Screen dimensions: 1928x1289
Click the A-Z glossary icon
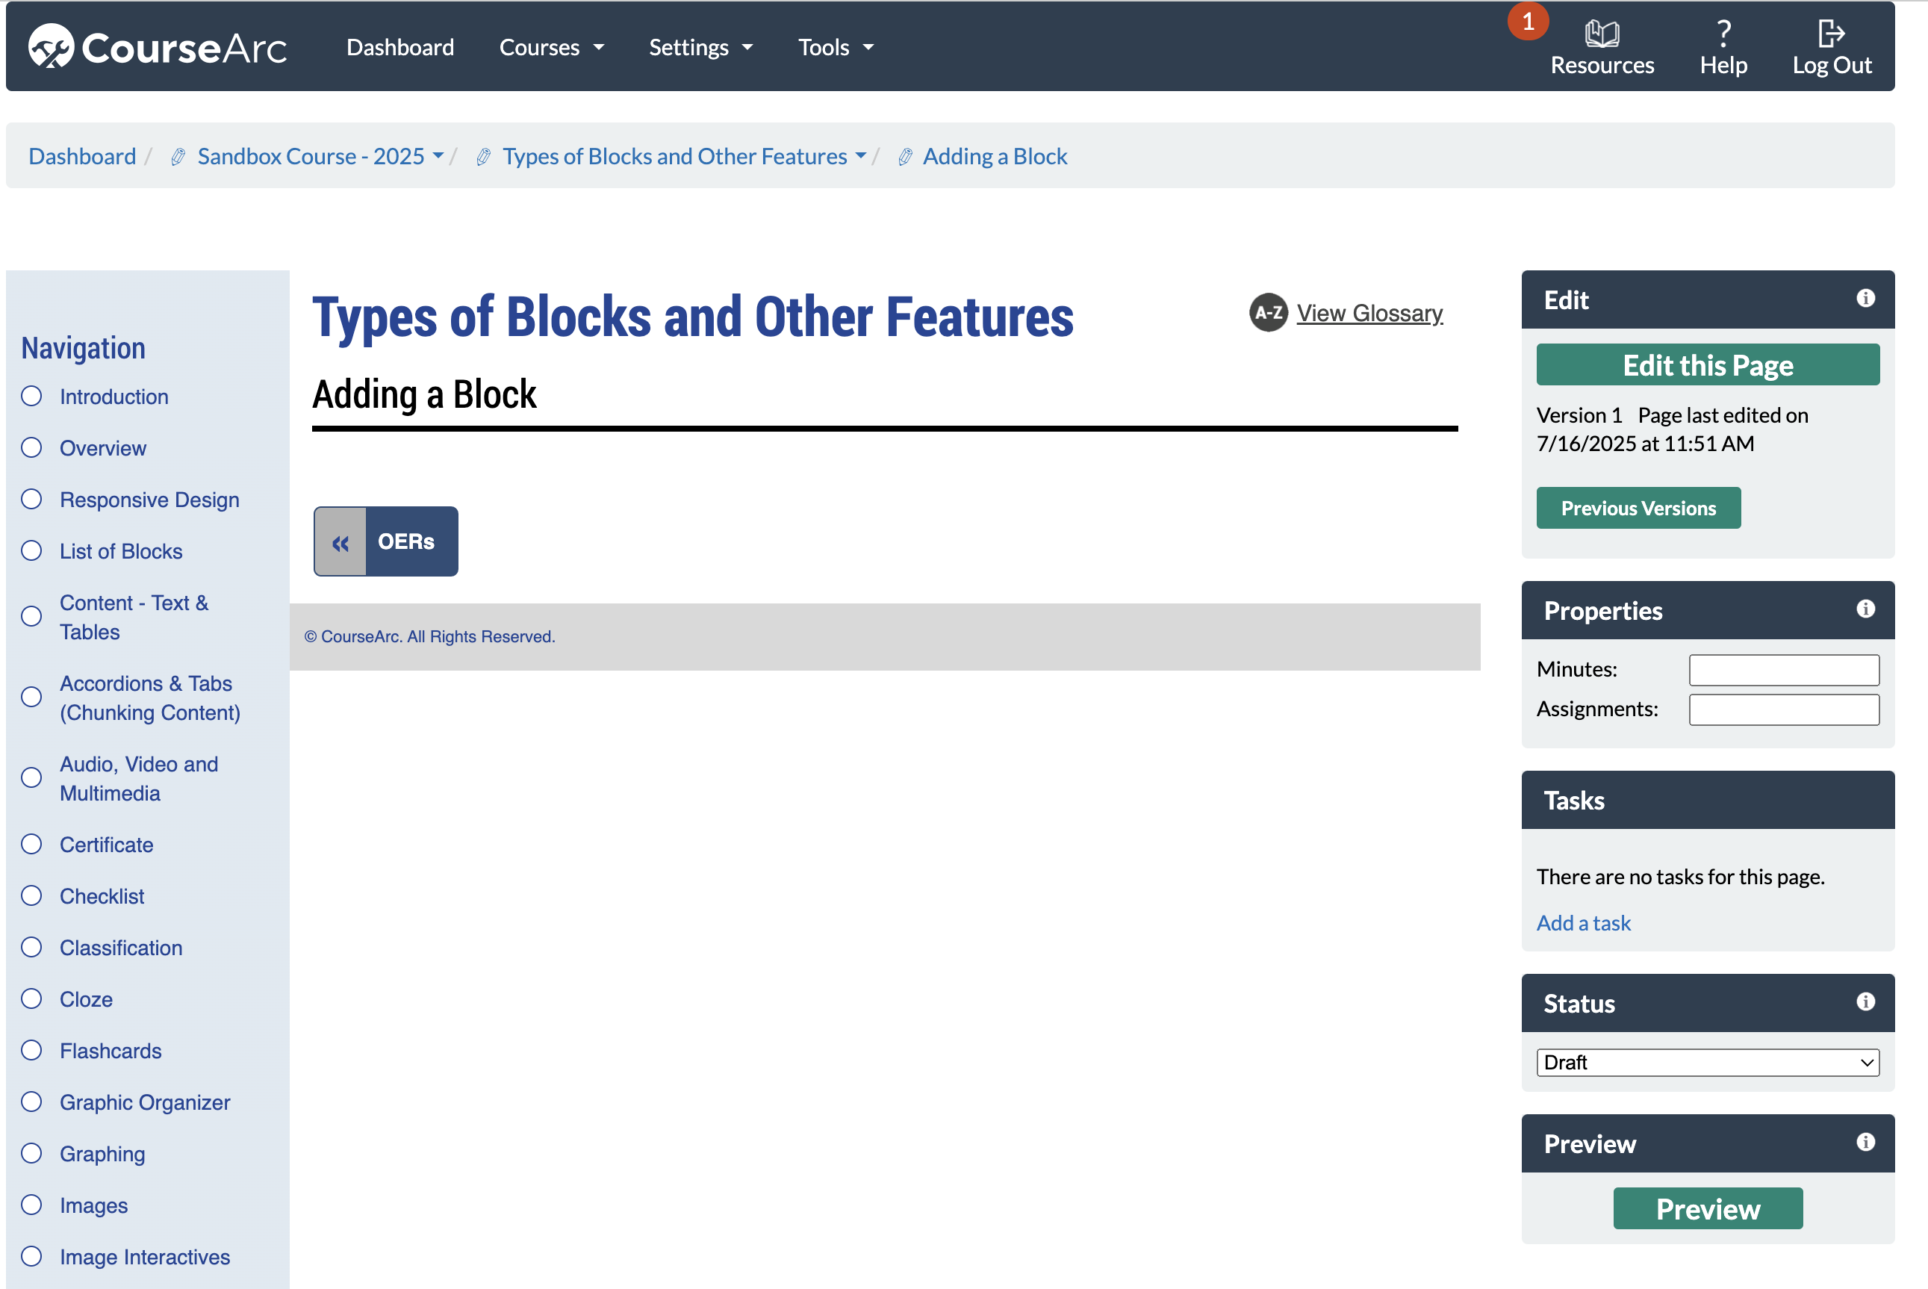point(1268,313)
